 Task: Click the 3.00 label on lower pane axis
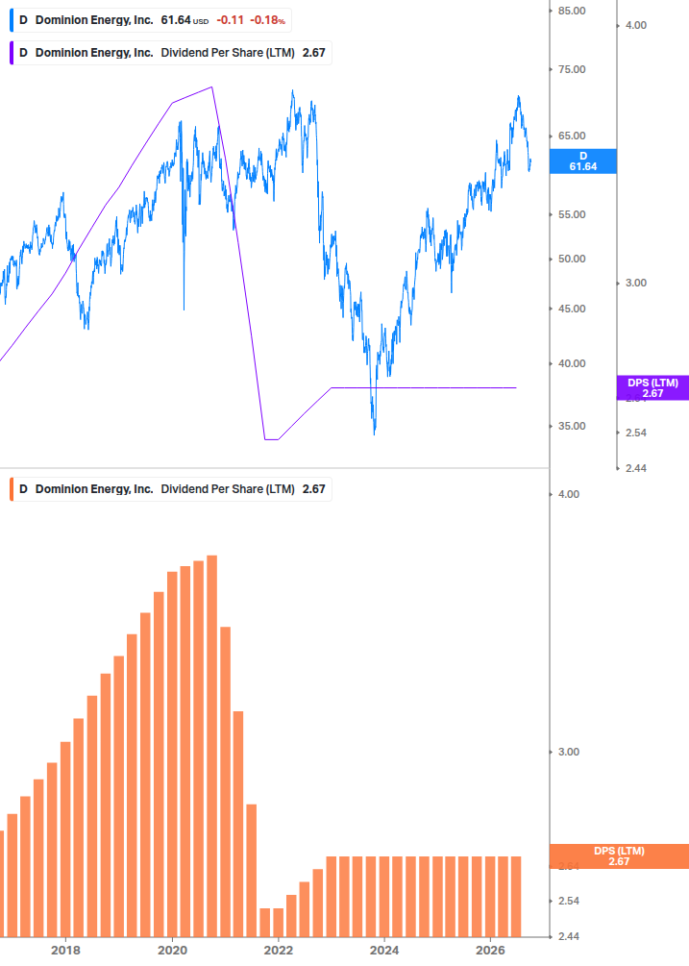568,753
